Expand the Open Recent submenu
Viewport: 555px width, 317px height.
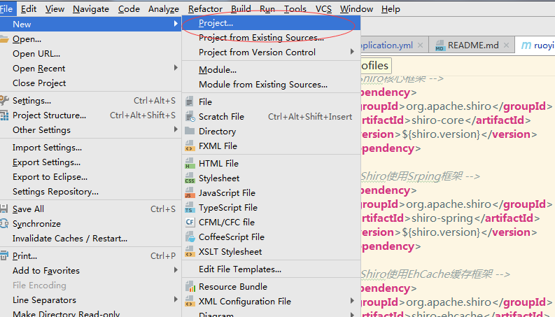point(176,68)
